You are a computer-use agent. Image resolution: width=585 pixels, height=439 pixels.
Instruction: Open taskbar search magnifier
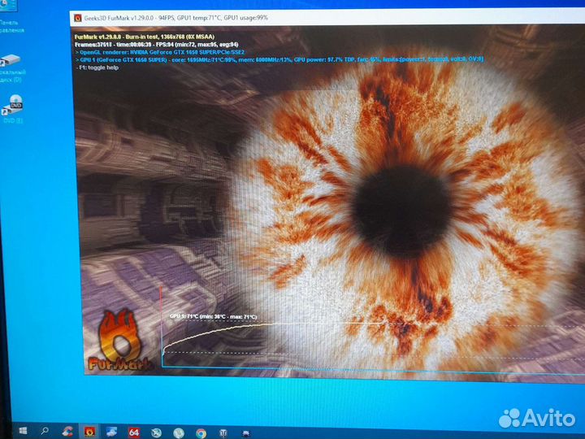pos(45,431)
